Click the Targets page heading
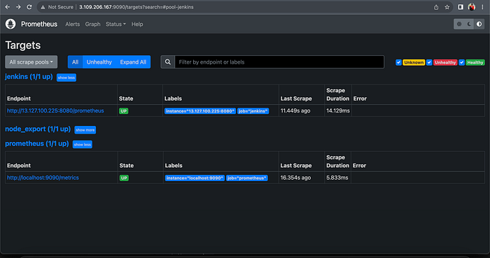The width and height of the screenshot is (490, 258). point(23,45)
